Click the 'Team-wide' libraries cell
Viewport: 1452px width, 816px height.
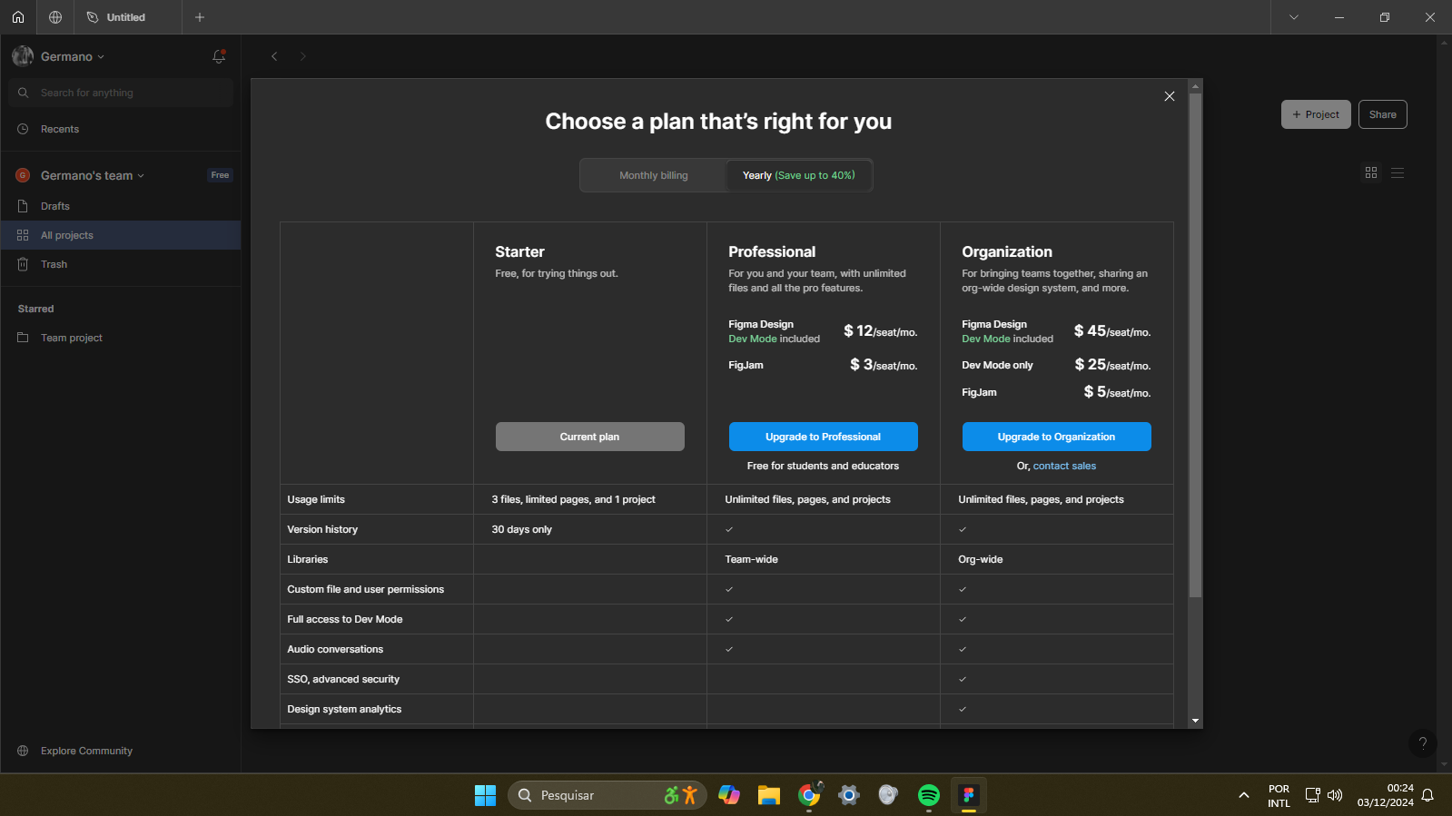[751, 559]
